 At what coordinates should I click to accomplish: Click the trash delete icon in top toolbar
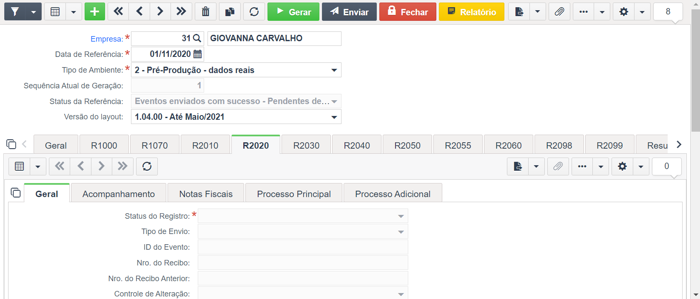pos(205,12)
